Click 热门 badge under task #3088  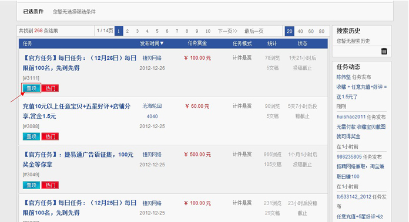click(x=50, y=136)
